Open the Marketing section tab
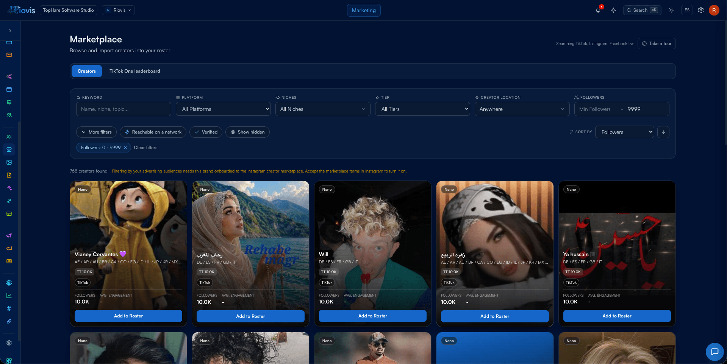 point(364,10)
